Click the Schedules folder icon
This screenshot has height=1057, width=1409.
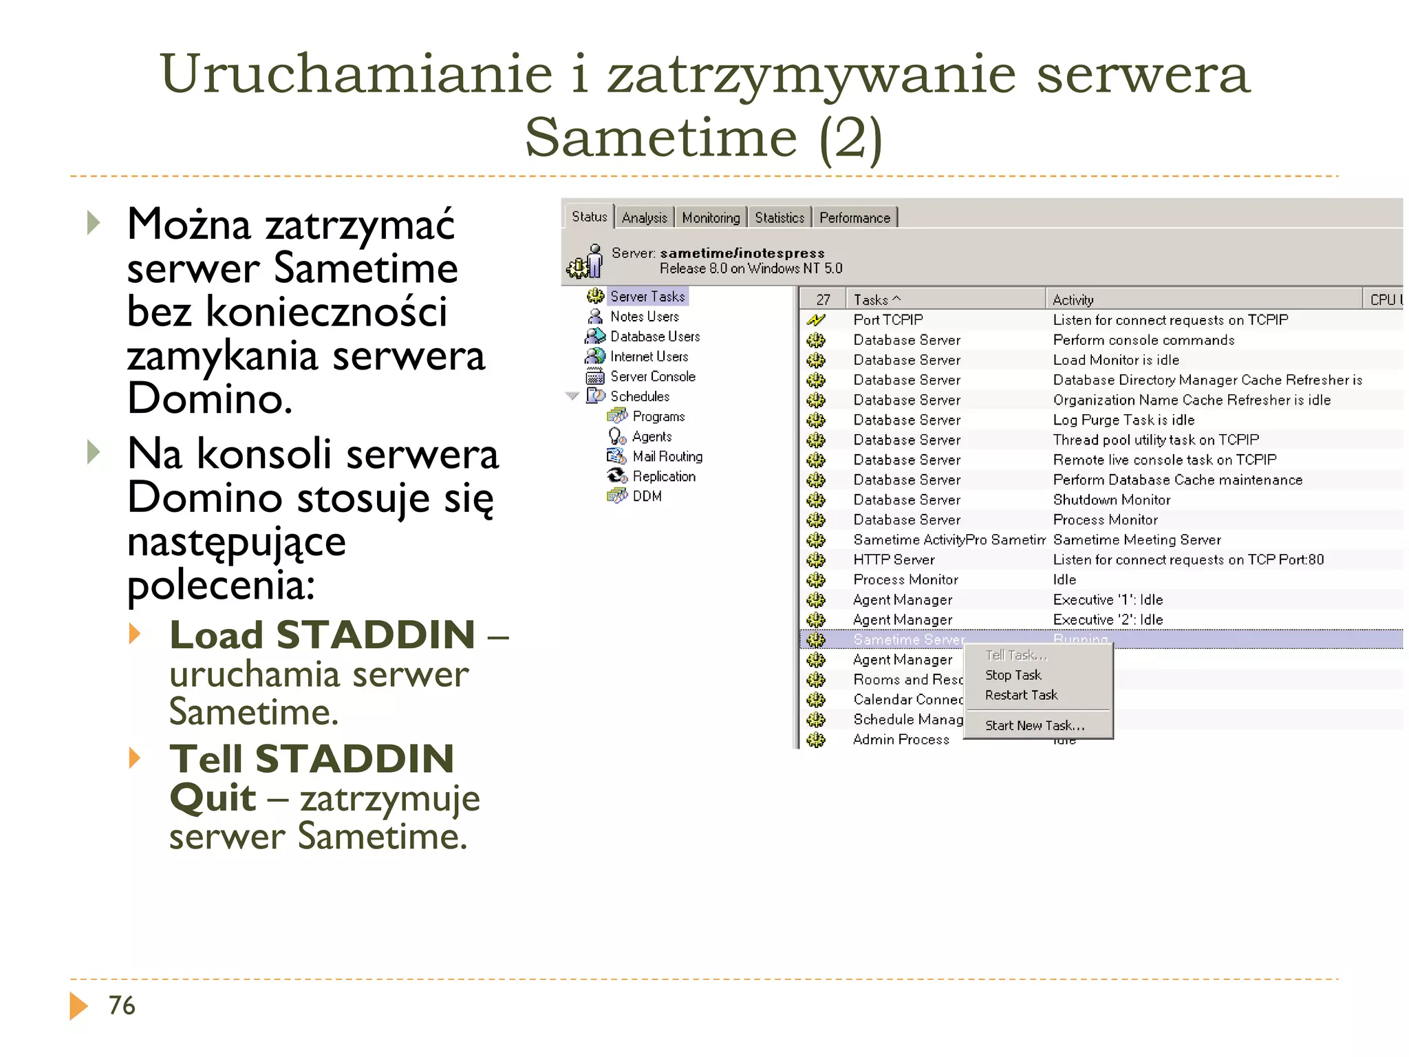pyautogui.click(x=595, y=396)
